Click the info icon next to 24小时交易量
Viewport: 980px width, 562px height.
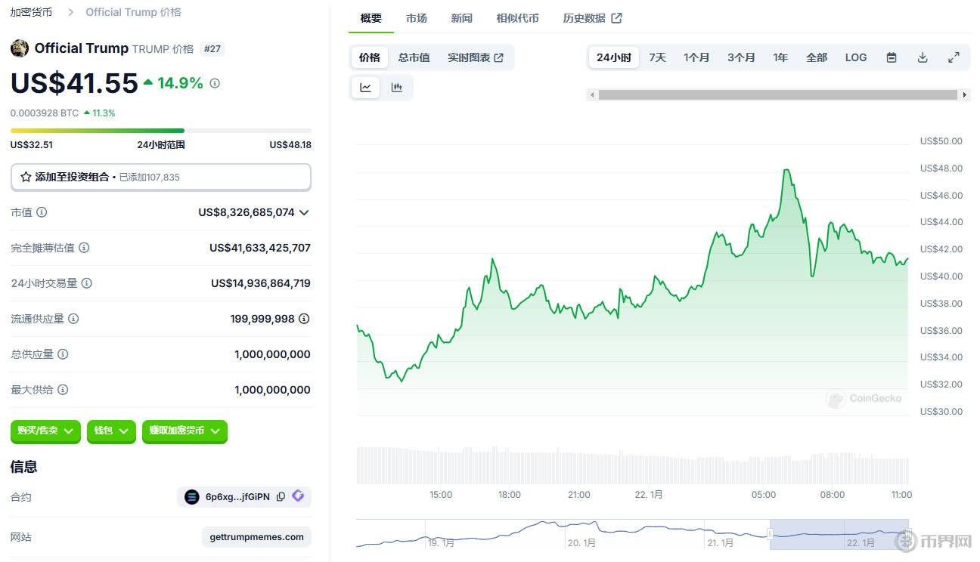pyautogui.click(x=87, y=283)
